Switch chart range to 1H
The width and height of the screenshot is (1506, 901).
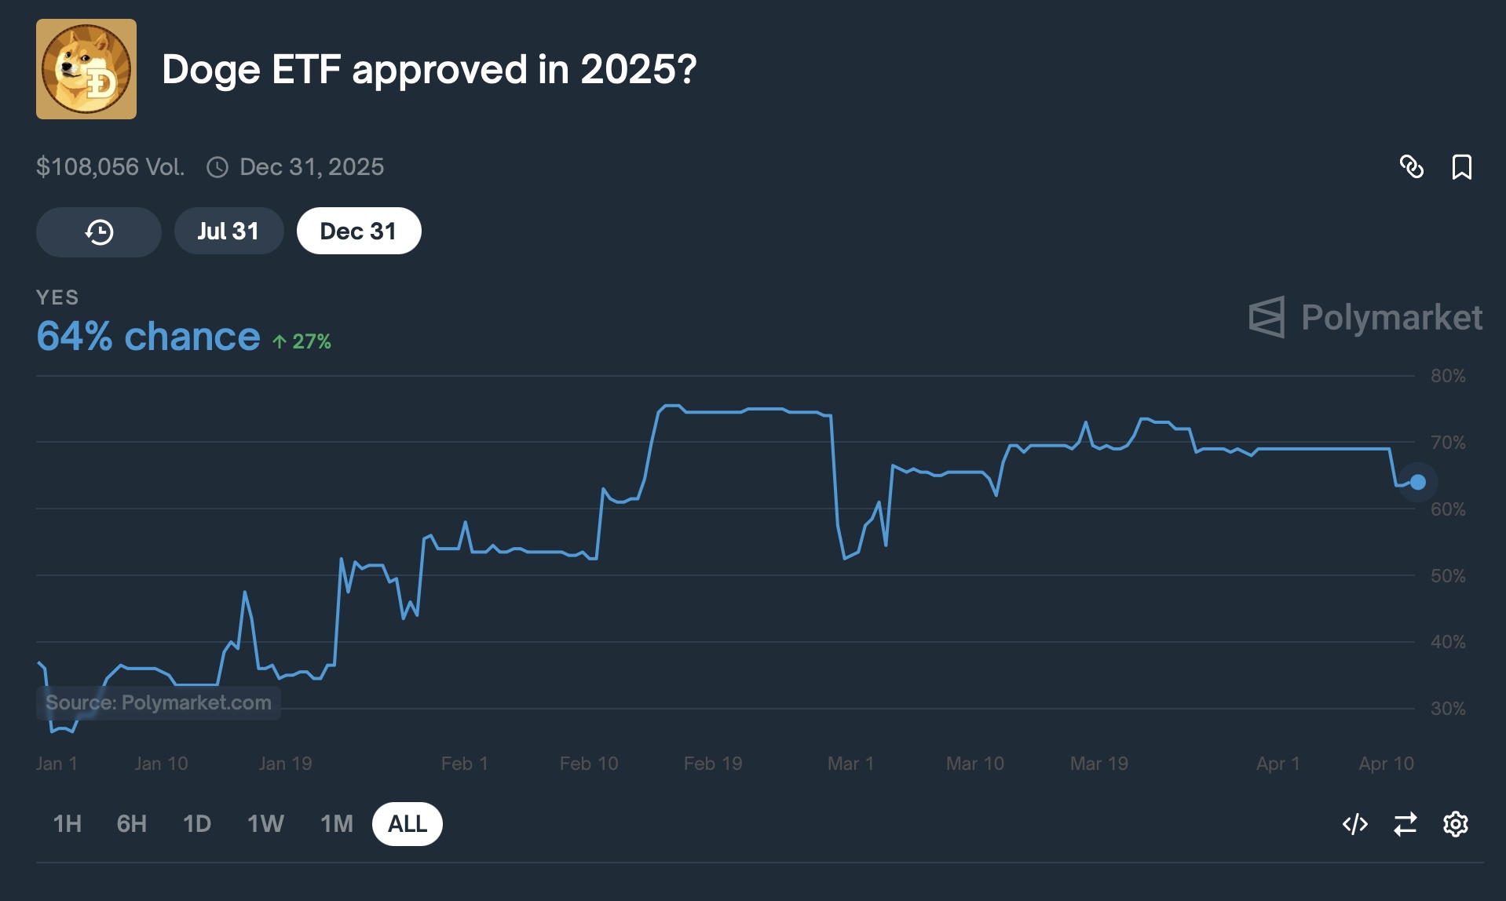[x=68, y=824]
